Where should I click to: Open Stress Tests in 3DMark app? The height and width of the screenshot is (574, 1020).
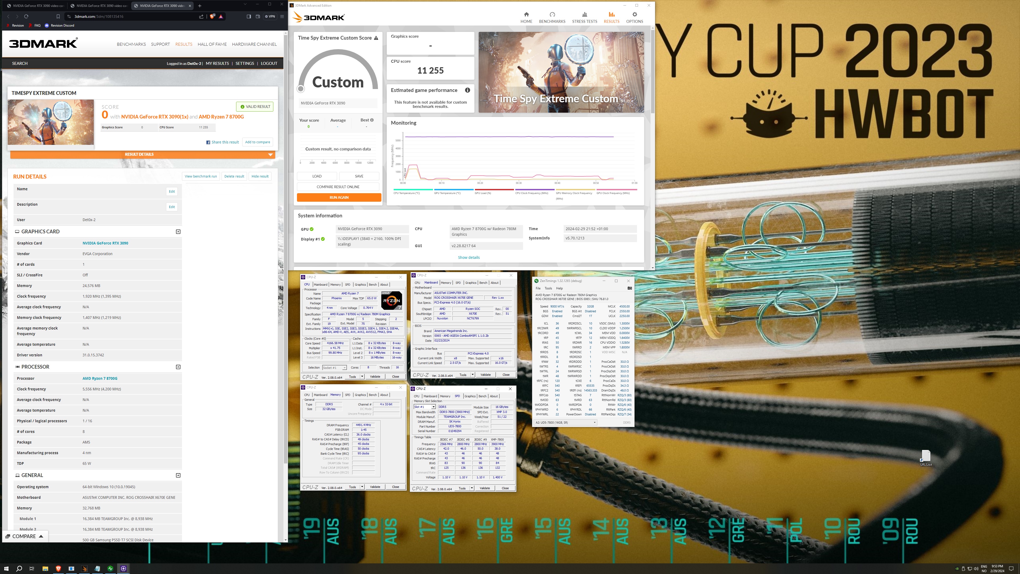(584, 18)
